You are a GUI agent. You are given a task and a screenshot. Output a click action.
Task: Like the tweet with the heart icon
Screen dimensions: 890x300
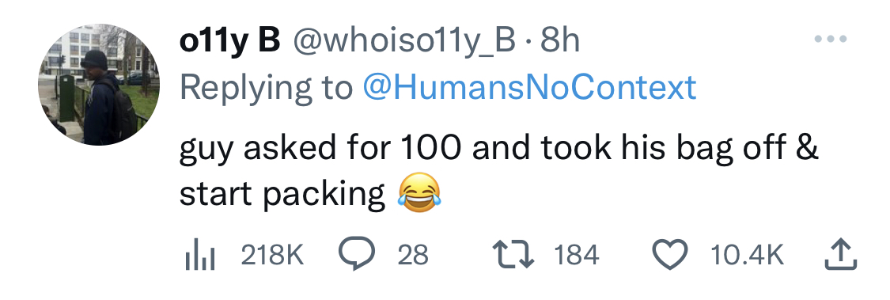672,255
